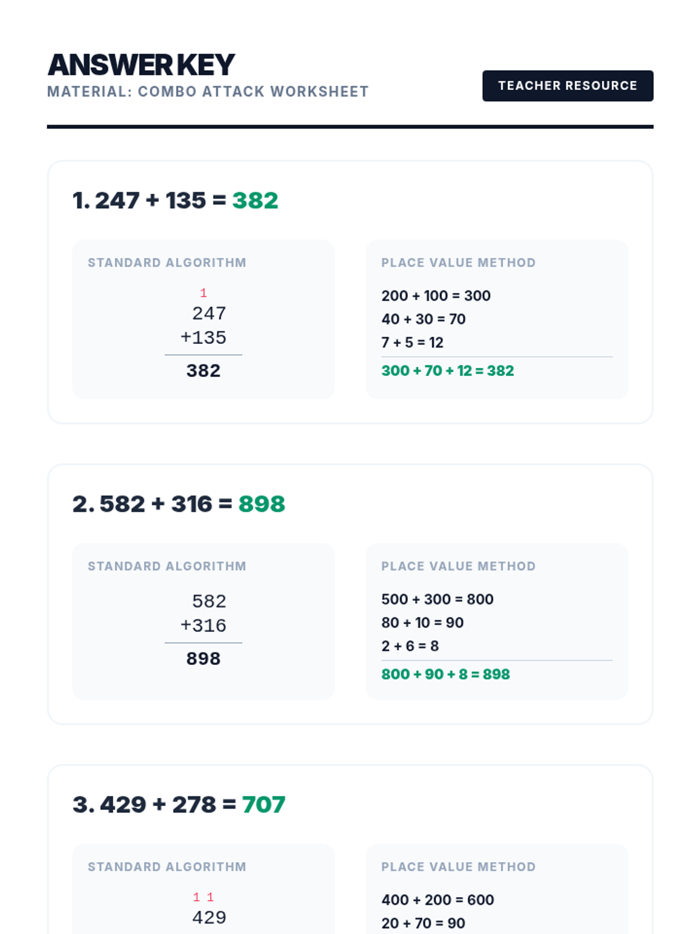Select the line 2 + 6 = 8
This screenshot has height=934, width=700.
409,646
